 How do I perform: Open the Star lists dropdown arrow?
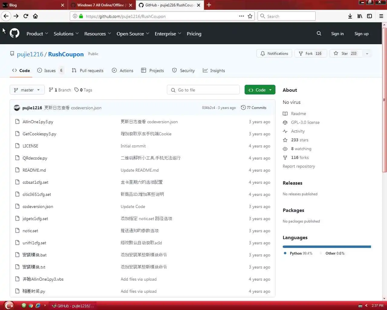367,54
